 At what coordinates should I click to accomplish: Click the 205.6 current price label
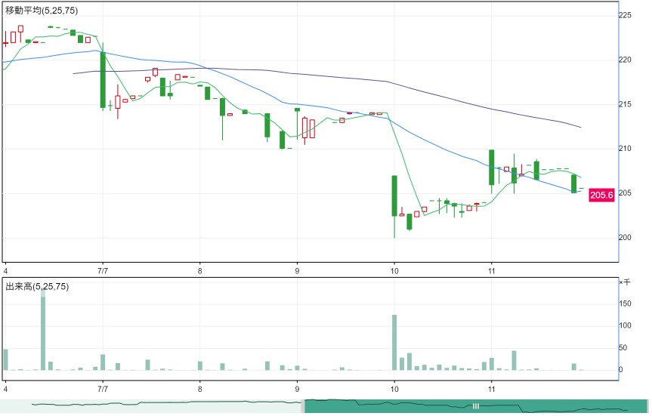click(x=601, y=195)
